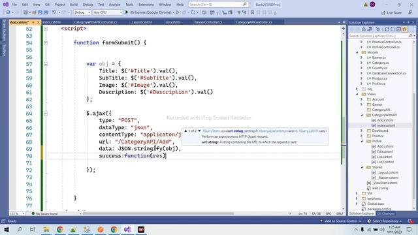Click the Solution Explorer Refresh icon
418x235 pixels.
[x=393, y=29]
